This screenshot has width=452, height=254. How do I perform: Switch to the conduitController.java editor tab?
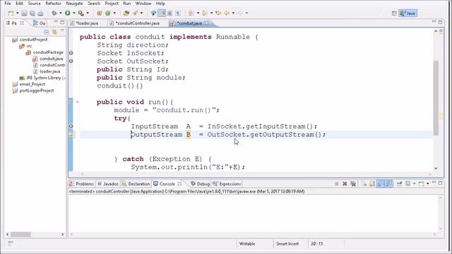point(137,23)
